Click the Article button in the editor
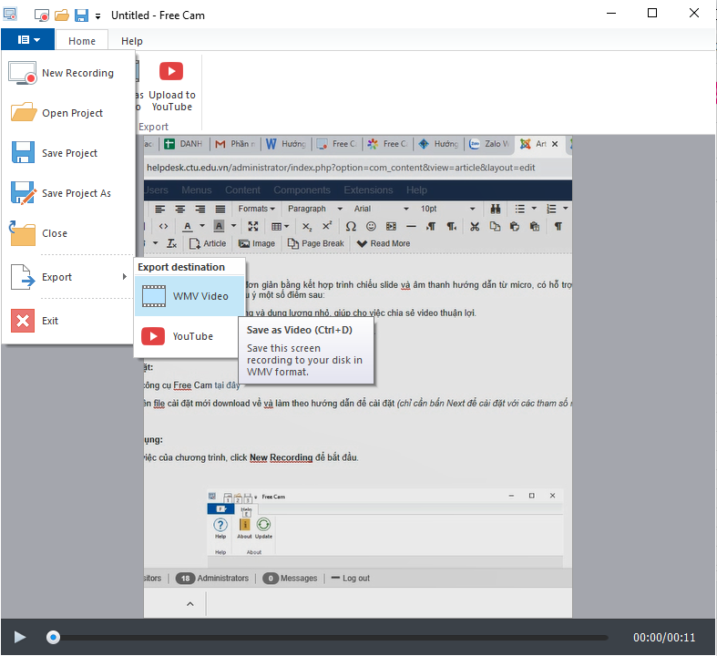Screen dimensions: 717x656 pos(208,243)
